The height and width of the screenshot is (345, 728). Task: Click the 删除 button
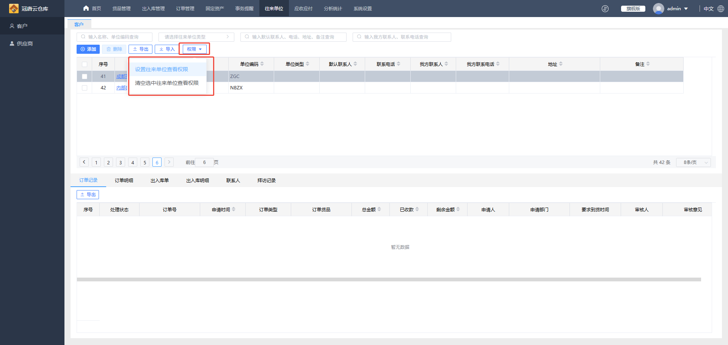(114, 49)
